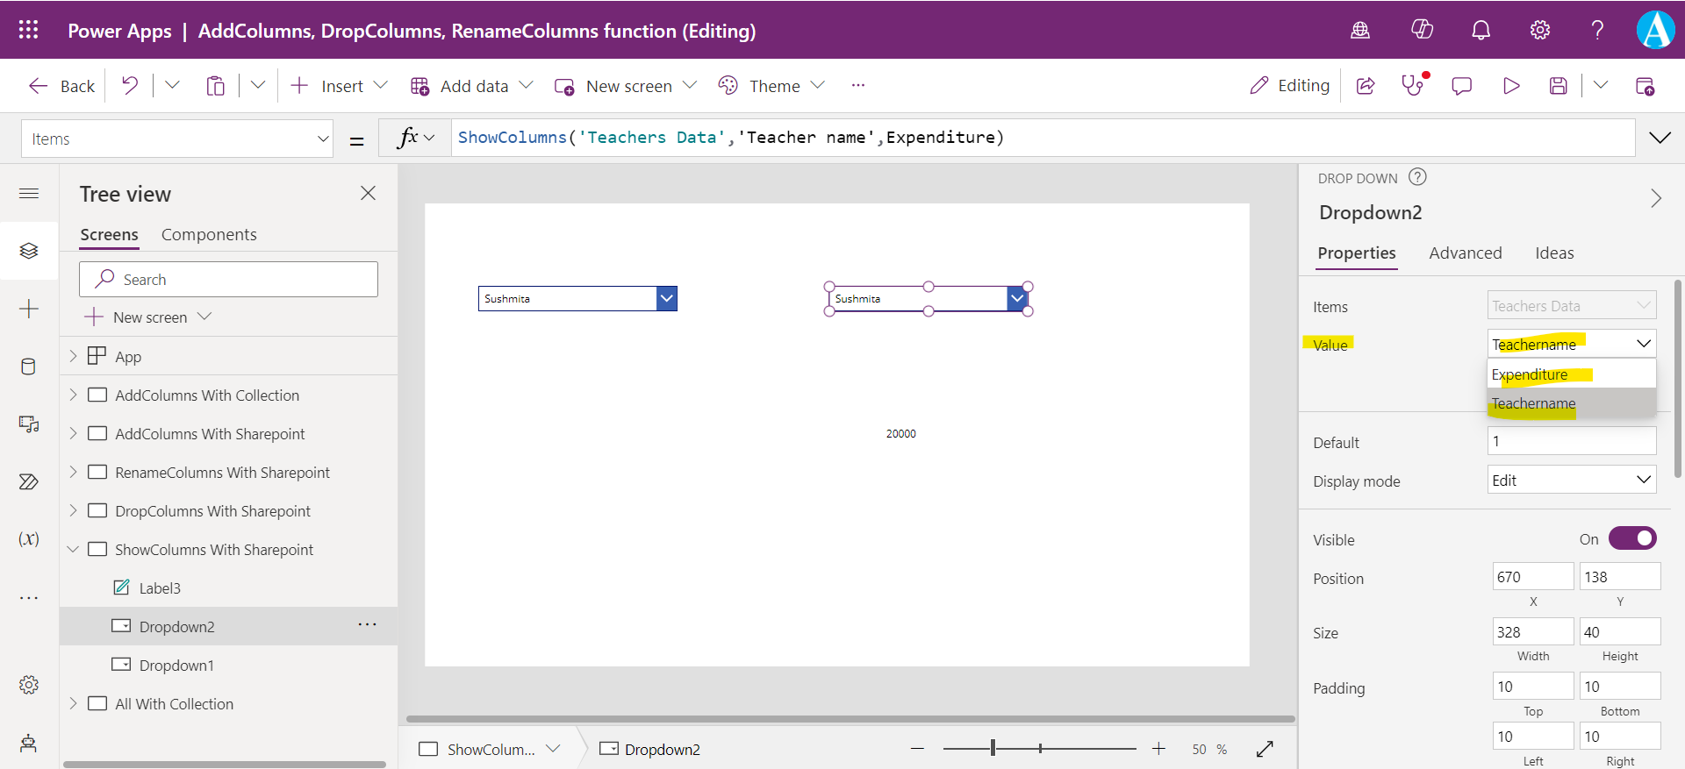Open Variables icon in left rail
Screen dimensions: 1685x769
(x=28, y=538)
